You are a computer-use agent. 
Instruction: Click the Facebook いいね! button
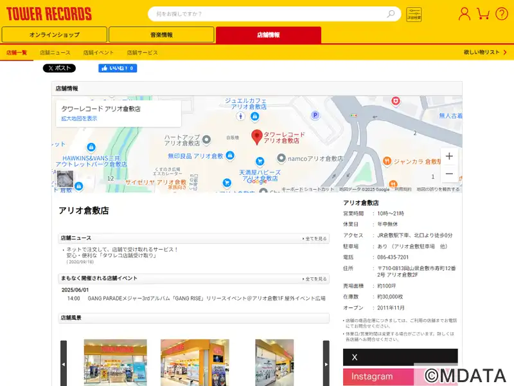[x=118, y=68]
